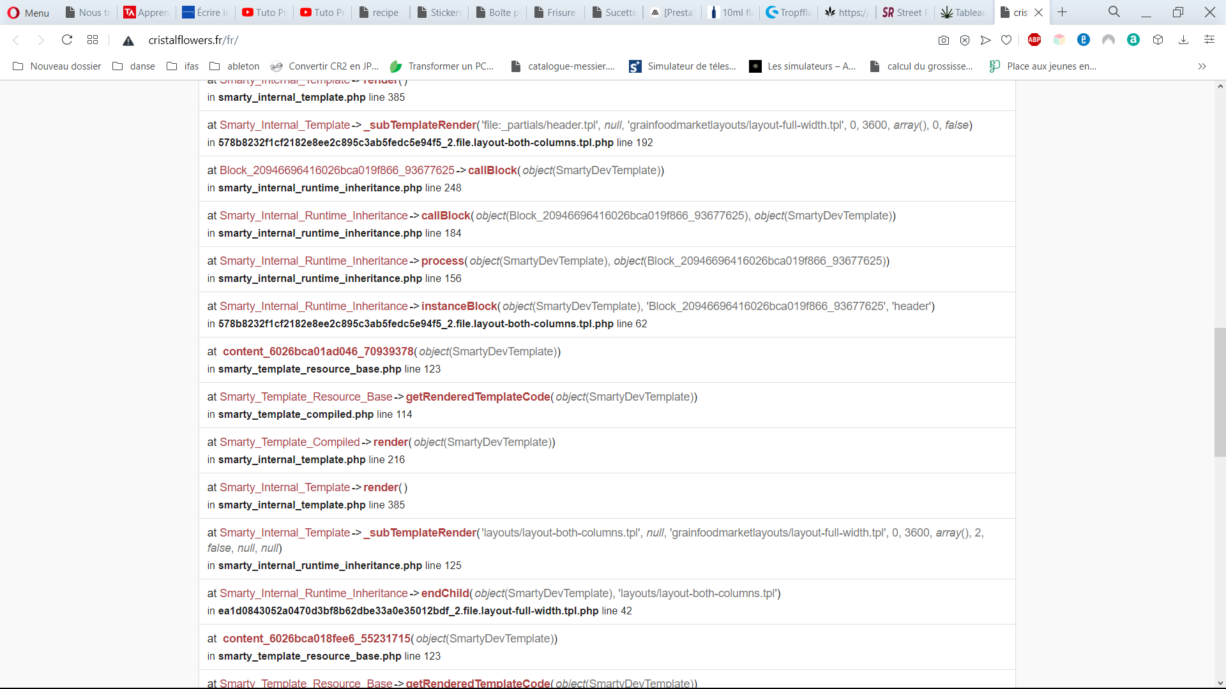Viewport: 1226px width, 689px height.
Task: Switch to the 'Tropffla' tab
Action: (789, 12)
